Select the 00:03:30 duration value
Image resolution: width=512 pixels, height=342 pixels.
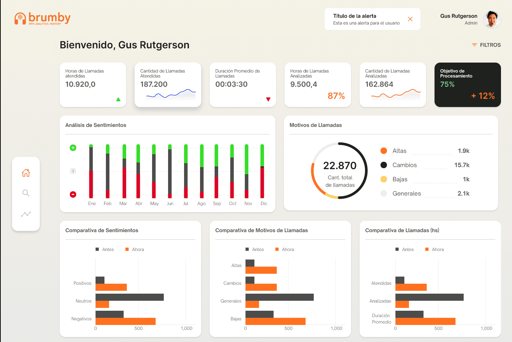click(231, 84)
